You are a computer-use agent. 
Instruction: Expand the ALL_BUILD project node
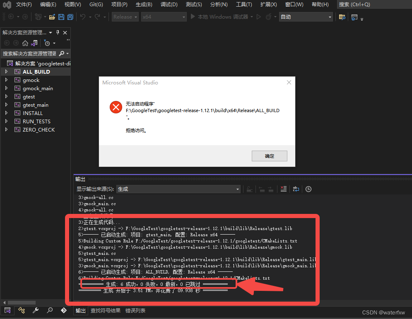point(6,72)
